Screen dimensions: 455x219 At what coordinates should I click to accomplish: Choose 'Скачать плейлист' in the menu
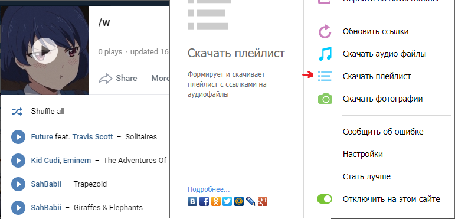377,76
